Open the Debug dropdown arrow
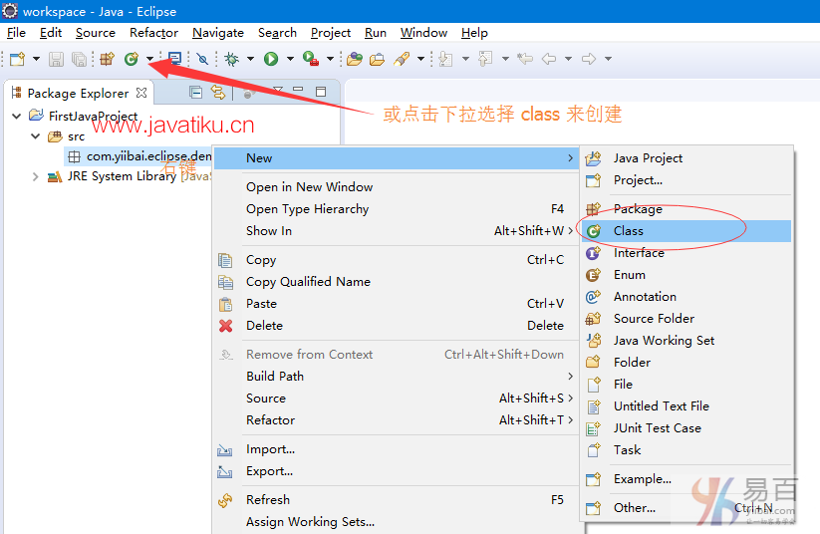820x534 pixels. [x=250, y=59]
